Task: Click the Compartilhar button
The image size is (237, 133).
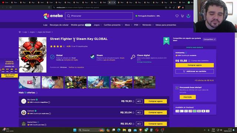Action: 209,40
